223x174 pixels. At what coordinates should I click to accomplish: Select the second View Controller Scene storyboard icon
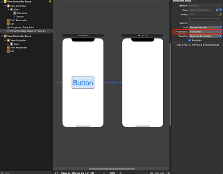coord(5,36)
